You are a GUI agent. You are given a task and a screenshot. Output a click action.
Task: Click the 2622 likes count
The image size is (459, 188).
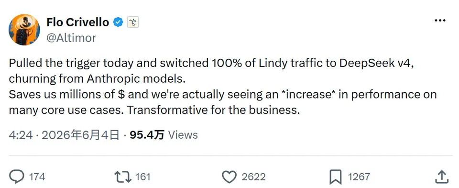tap(254, 177)
